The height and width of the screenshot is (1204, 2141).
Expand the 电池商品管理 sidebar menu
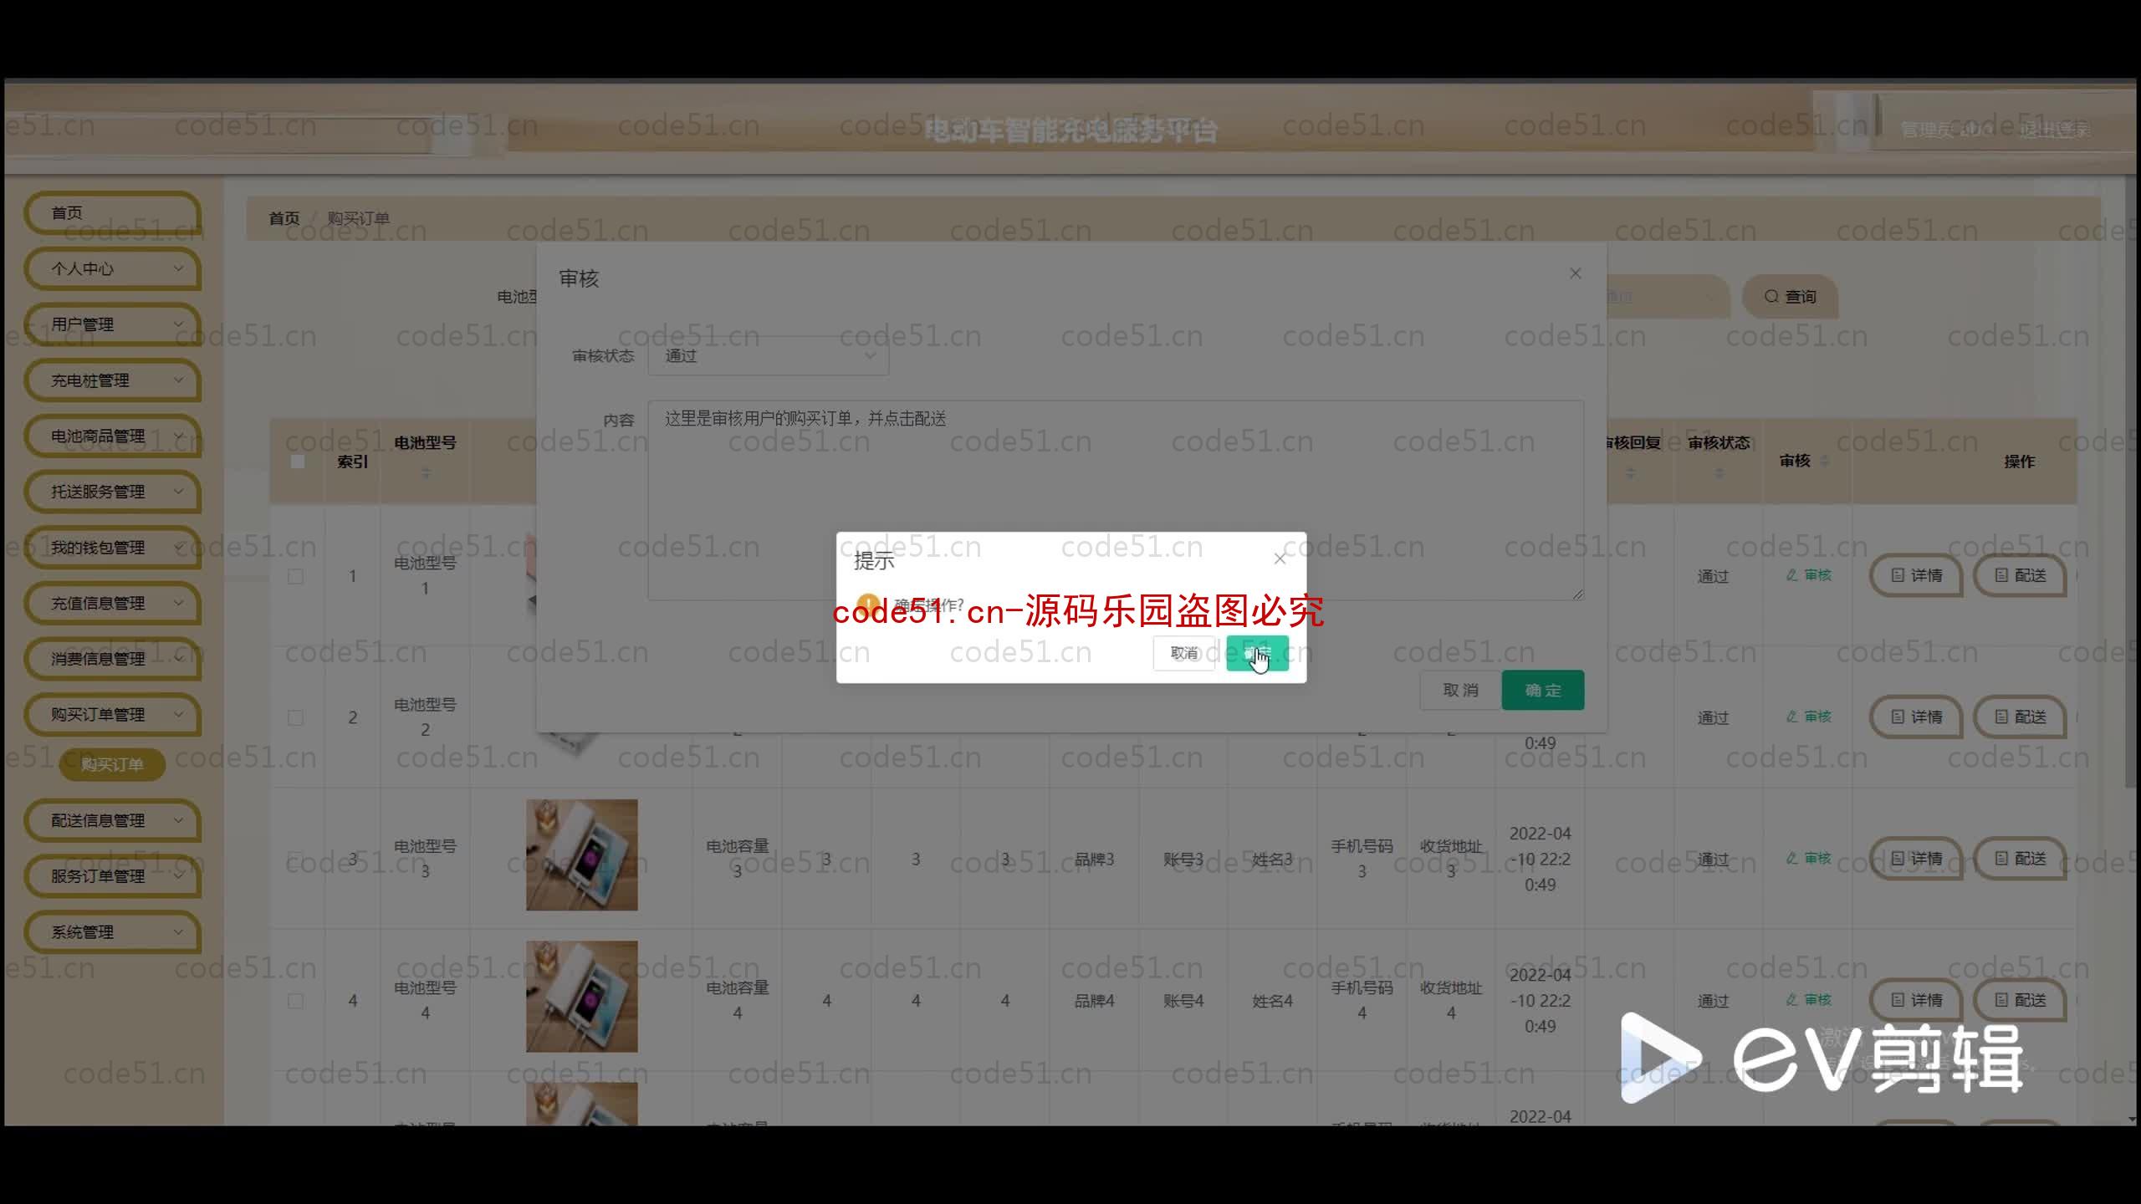[113, 436]
